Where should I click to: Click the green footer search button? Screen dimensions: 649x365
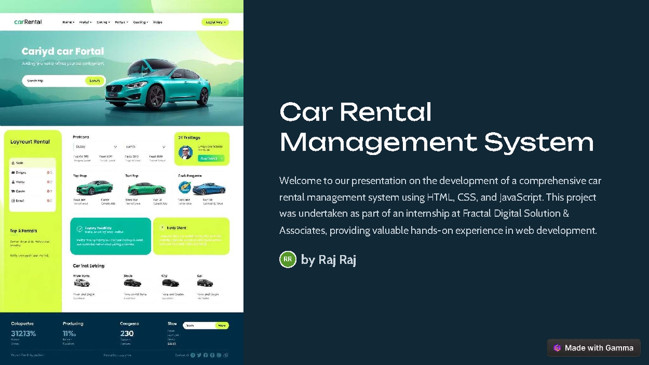pyautogui.click(x=222, y=326)
